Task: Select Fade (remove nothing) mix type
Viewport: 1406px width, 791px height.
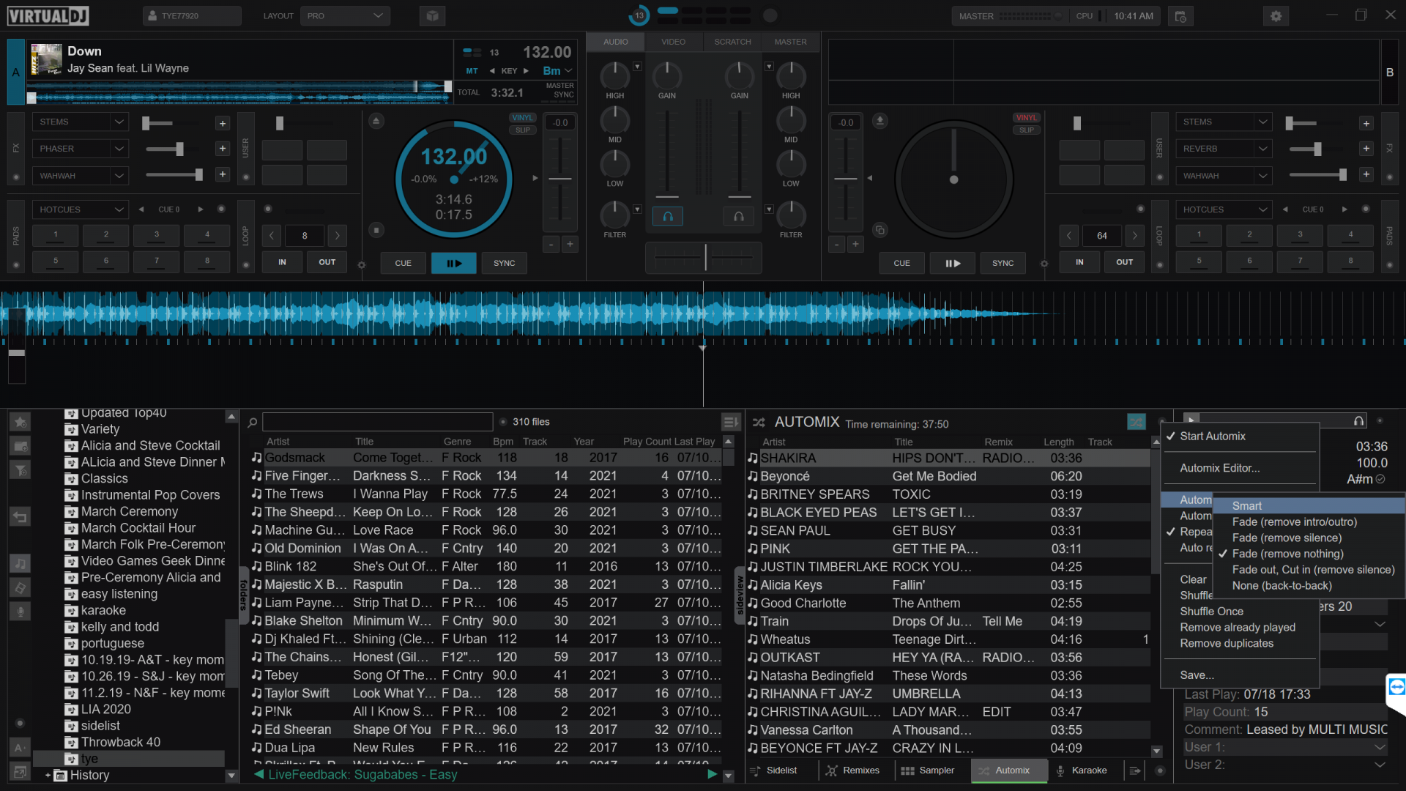Action: tap(1287, 554)
